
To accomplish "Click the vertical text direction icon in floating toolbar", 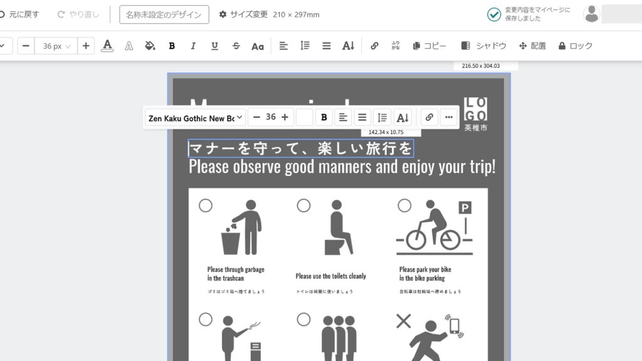I will tap(403, 117).
